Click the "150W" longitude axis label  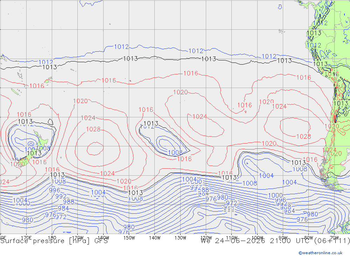[x=129, y=238]
